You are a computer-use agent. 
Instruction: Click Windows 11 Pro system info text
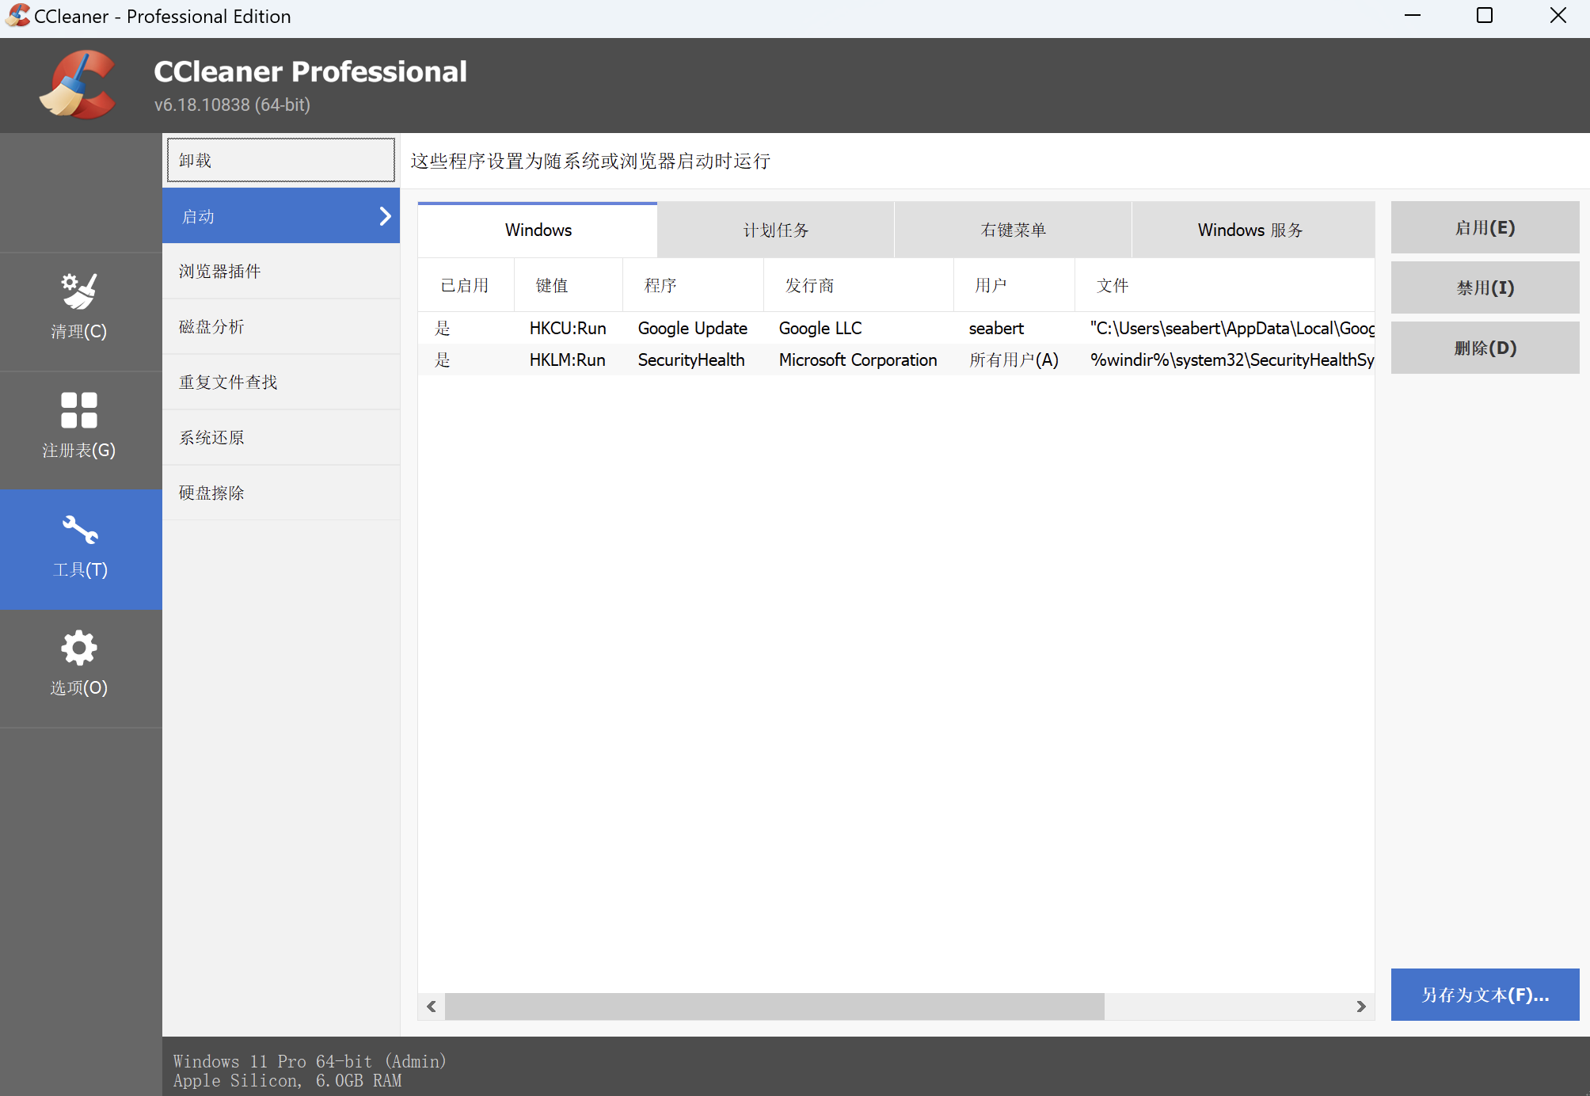click(x=310, y=1061)
